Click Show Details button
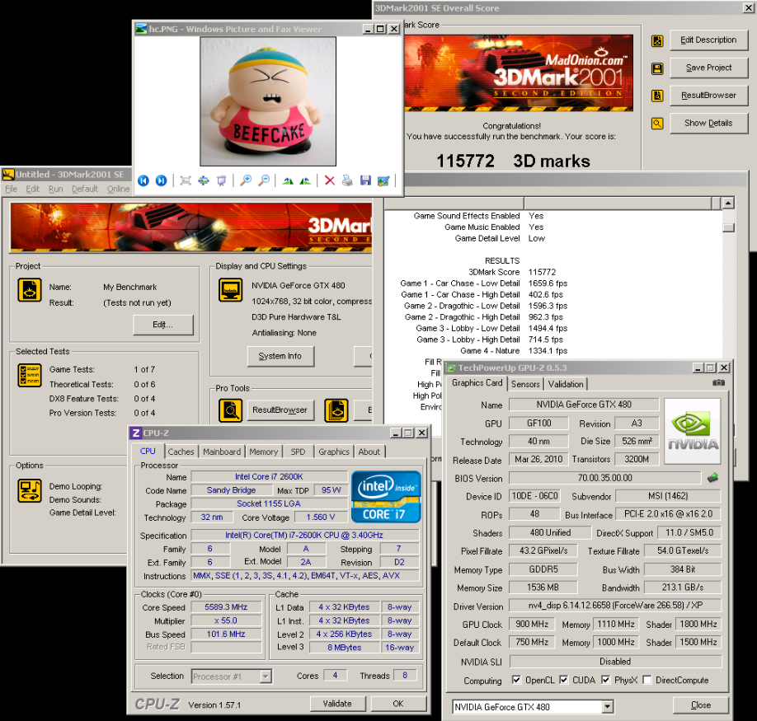757x721 pixels. (x=708, y=124)
